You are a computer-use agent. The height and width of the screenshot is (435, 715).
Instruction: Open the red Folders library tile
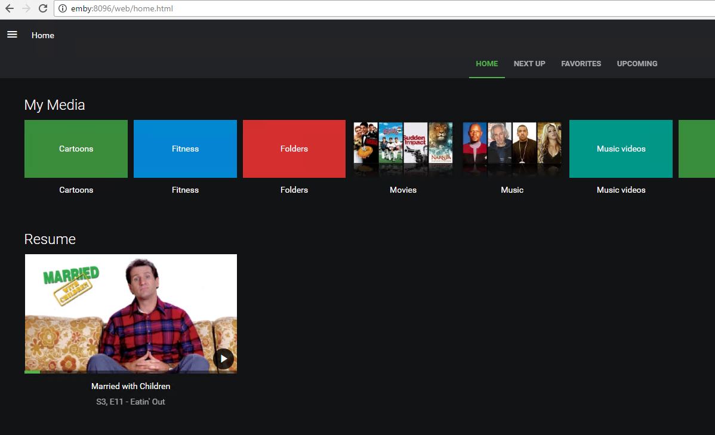294,149
